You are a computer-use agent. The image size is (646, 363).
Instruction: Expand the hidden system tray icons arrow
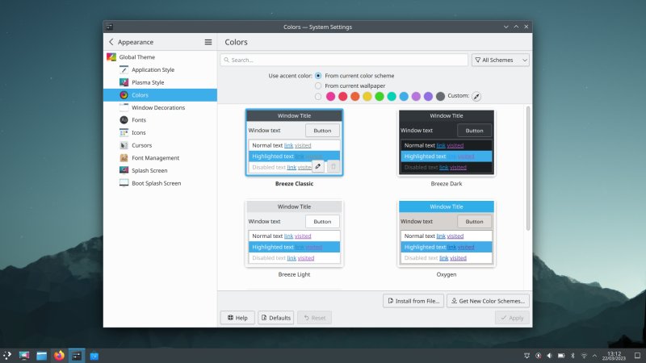click(595, 355)
